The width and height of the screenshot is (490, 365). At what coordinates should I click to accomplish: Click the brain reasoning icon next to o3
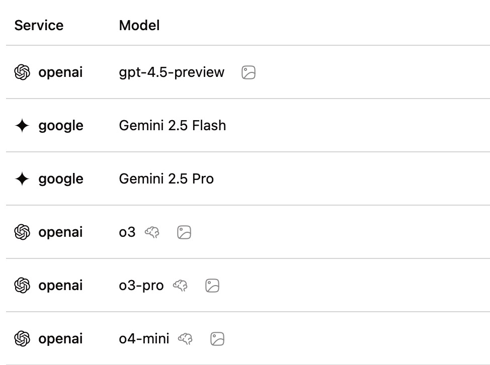pos(152,232)
